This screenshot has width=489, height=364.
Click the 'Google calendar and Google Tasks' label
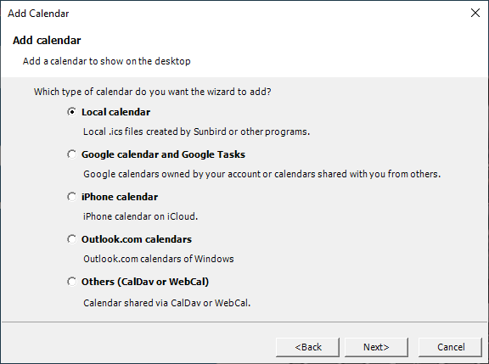(x=163, y=154)
